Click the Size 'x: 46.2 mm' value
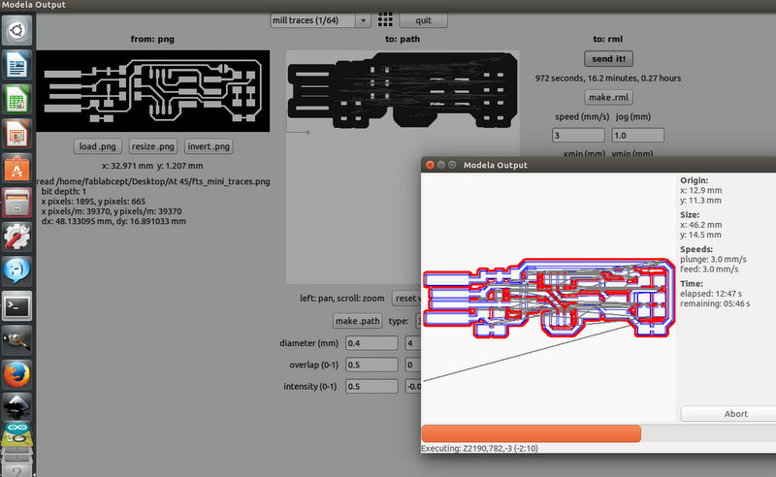The width and height of the screenshot is (776, 477). coord(700,225)
